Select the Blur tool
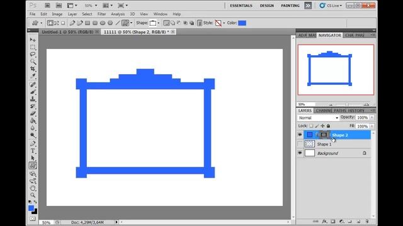Screen dimensions: 403x226 33,128
